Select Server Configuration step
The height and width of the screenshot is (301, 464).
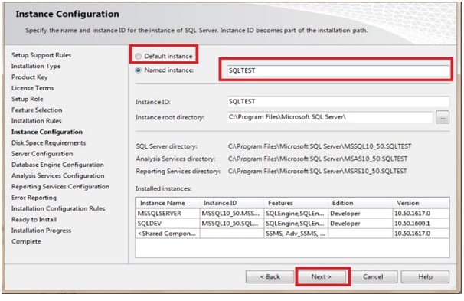42,154
